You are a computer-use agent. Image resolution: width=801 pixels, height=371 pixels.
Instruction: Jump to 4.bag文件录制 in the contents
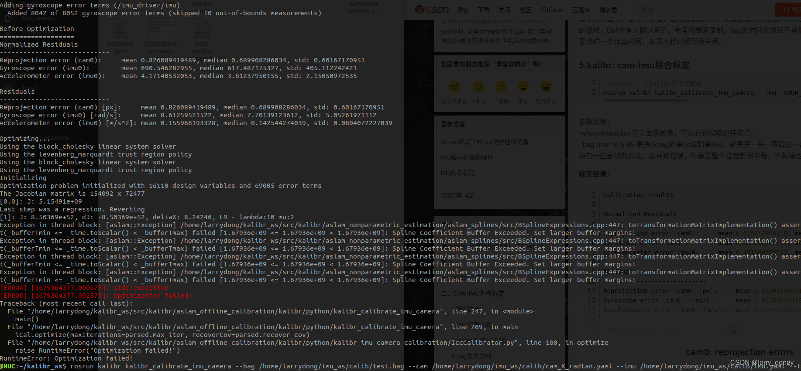pos(471,356)
